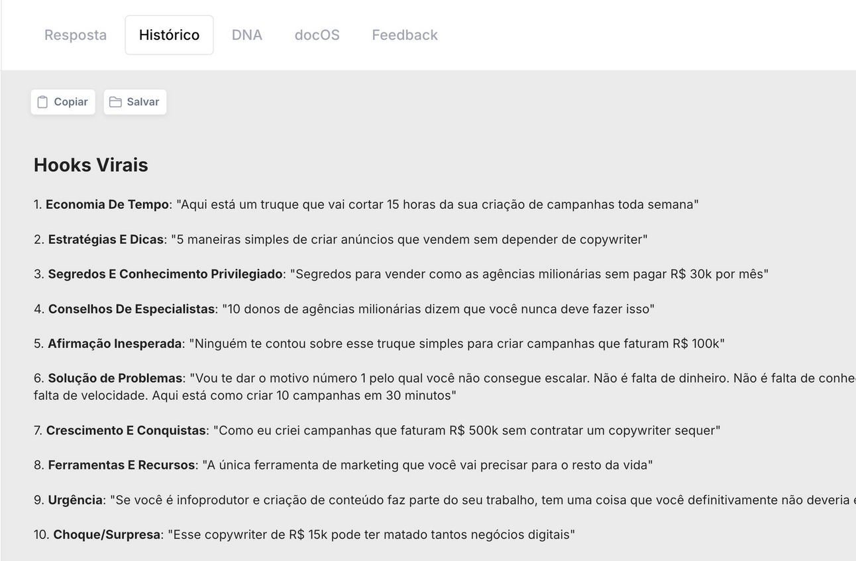Click 'Segredos E Conhecimento Privilegiado' label
The image size is (856, 561).
(x=165, y=274)
